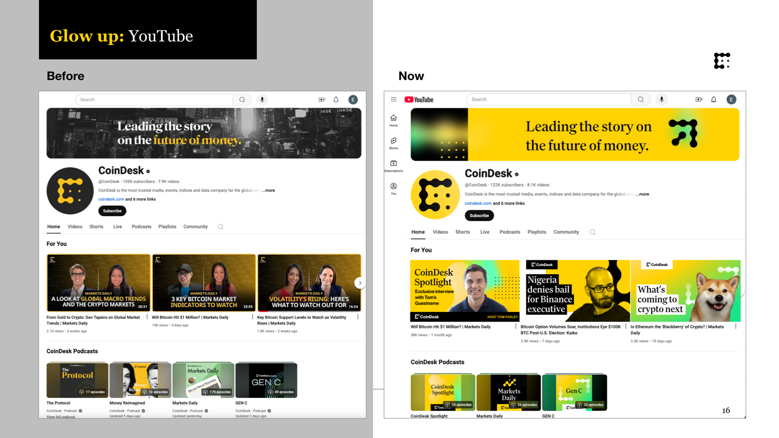Open notifications bell in Now screenshot
779x438 pixels.
tap(714, 99)
